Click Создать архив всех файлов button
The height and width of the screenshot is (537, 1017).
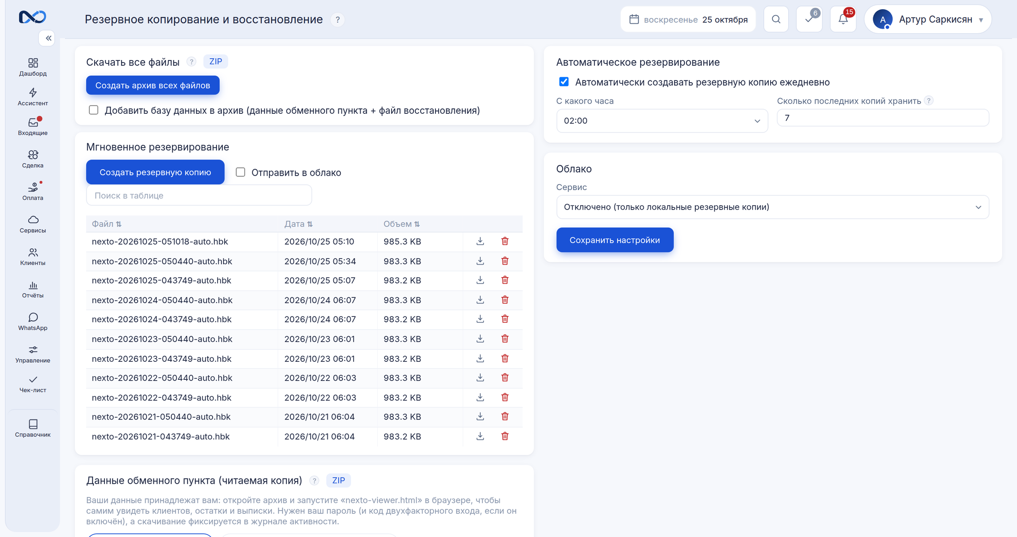pos(153,85)
